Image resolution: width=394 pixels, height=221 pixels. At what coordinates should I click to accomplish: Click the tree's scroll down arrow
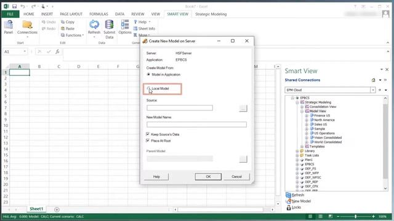tap(385, 188)
